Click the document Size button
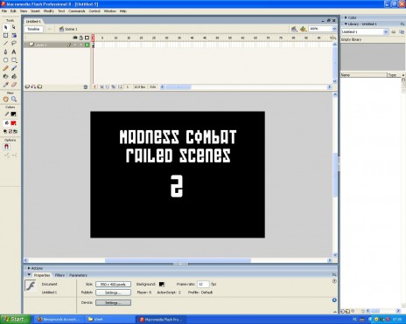The height and width of the screenshot is (324, 406). (113, 284)
